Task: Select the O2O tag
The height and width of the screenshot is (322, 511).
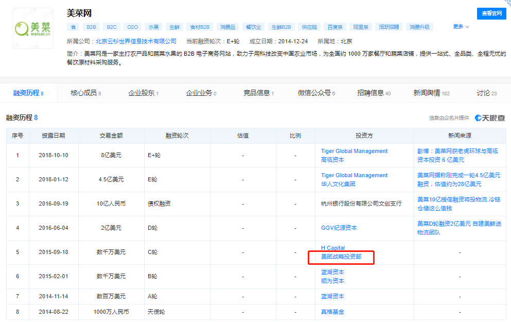Action: [133, 27]
